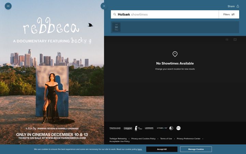This screenshot has width=246, height=154.
Task: Focus the Holbæk showtimes search field
Action: (x=165, y=14)
